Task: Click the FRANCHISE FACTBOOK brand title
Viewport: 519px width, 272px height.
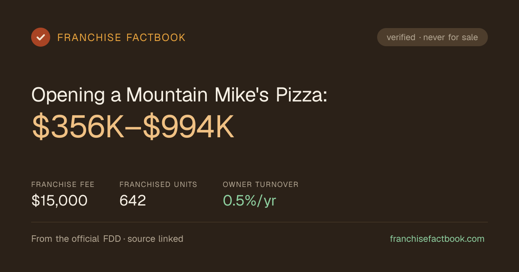Action: 122,38
